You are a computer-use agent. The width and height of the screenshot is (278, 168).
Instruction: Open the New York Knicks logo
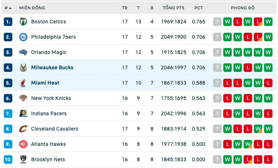pos(23,98)
